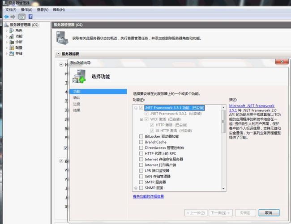Check the Internet 打印客户端 checkbox

point(141,165)
